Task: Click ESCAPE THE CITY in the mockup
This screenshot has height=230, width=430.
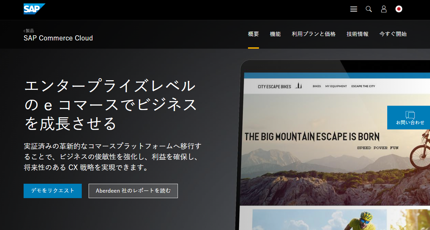Action: click(363, 86)
